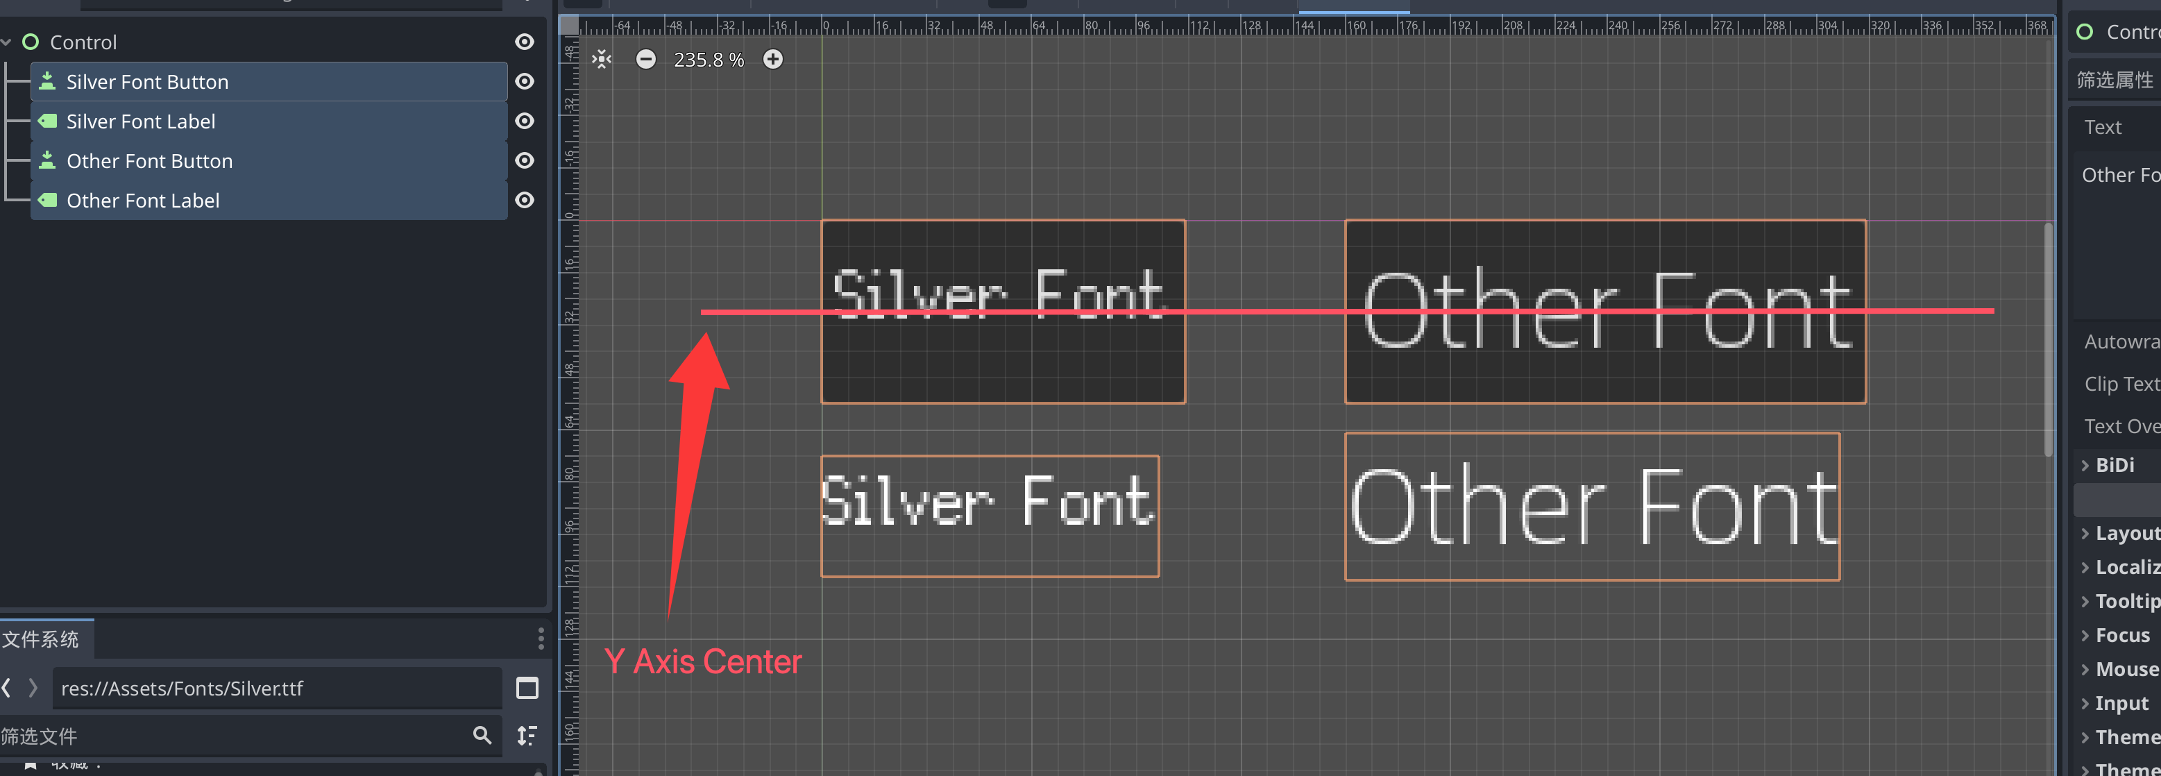Go back in file system history
The width and height of the screenshot is (2161, 776).
click(x=7, y=689)
